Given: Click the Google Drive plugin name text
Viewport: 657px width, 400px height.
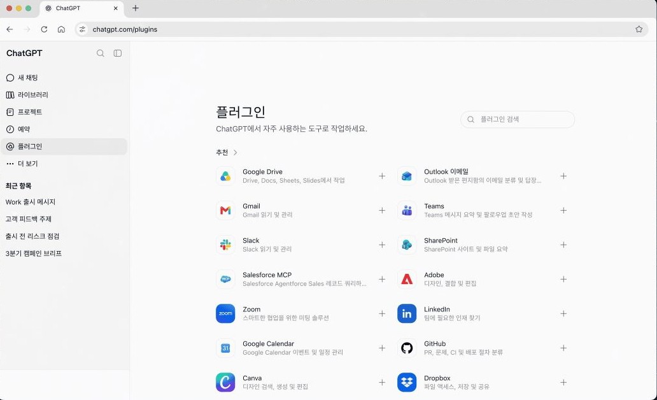Looking at the screenshot, I should coord(263,172).
